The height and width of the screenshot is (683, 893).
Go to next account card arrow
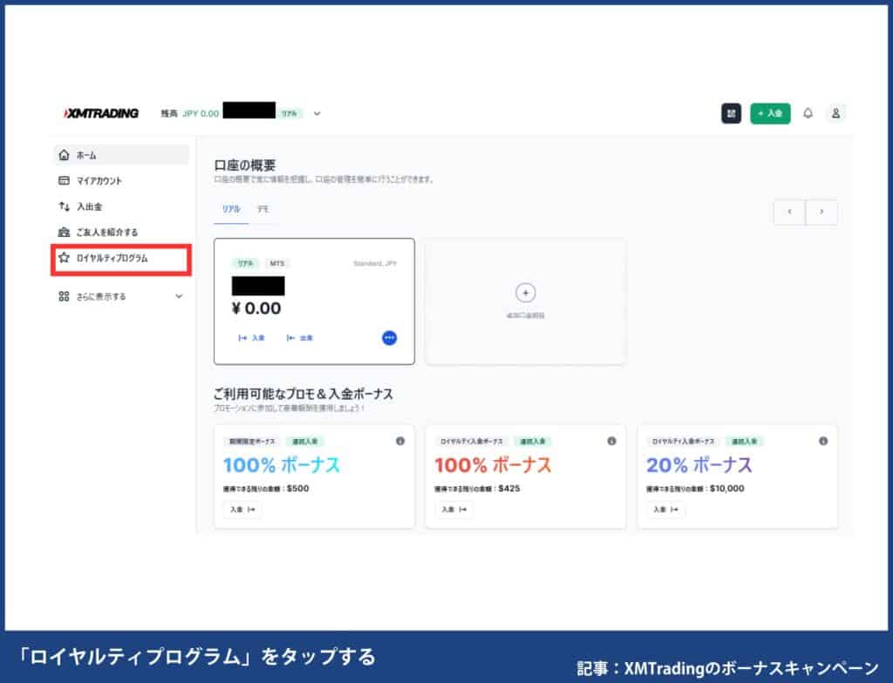pos(821,212)
